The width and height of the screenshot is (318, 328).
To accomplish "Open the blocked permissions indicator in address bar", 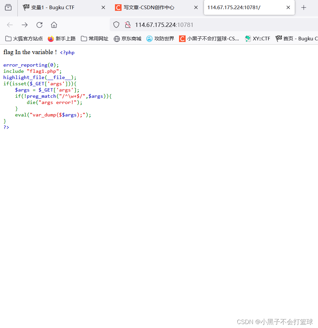I will 128,25.
